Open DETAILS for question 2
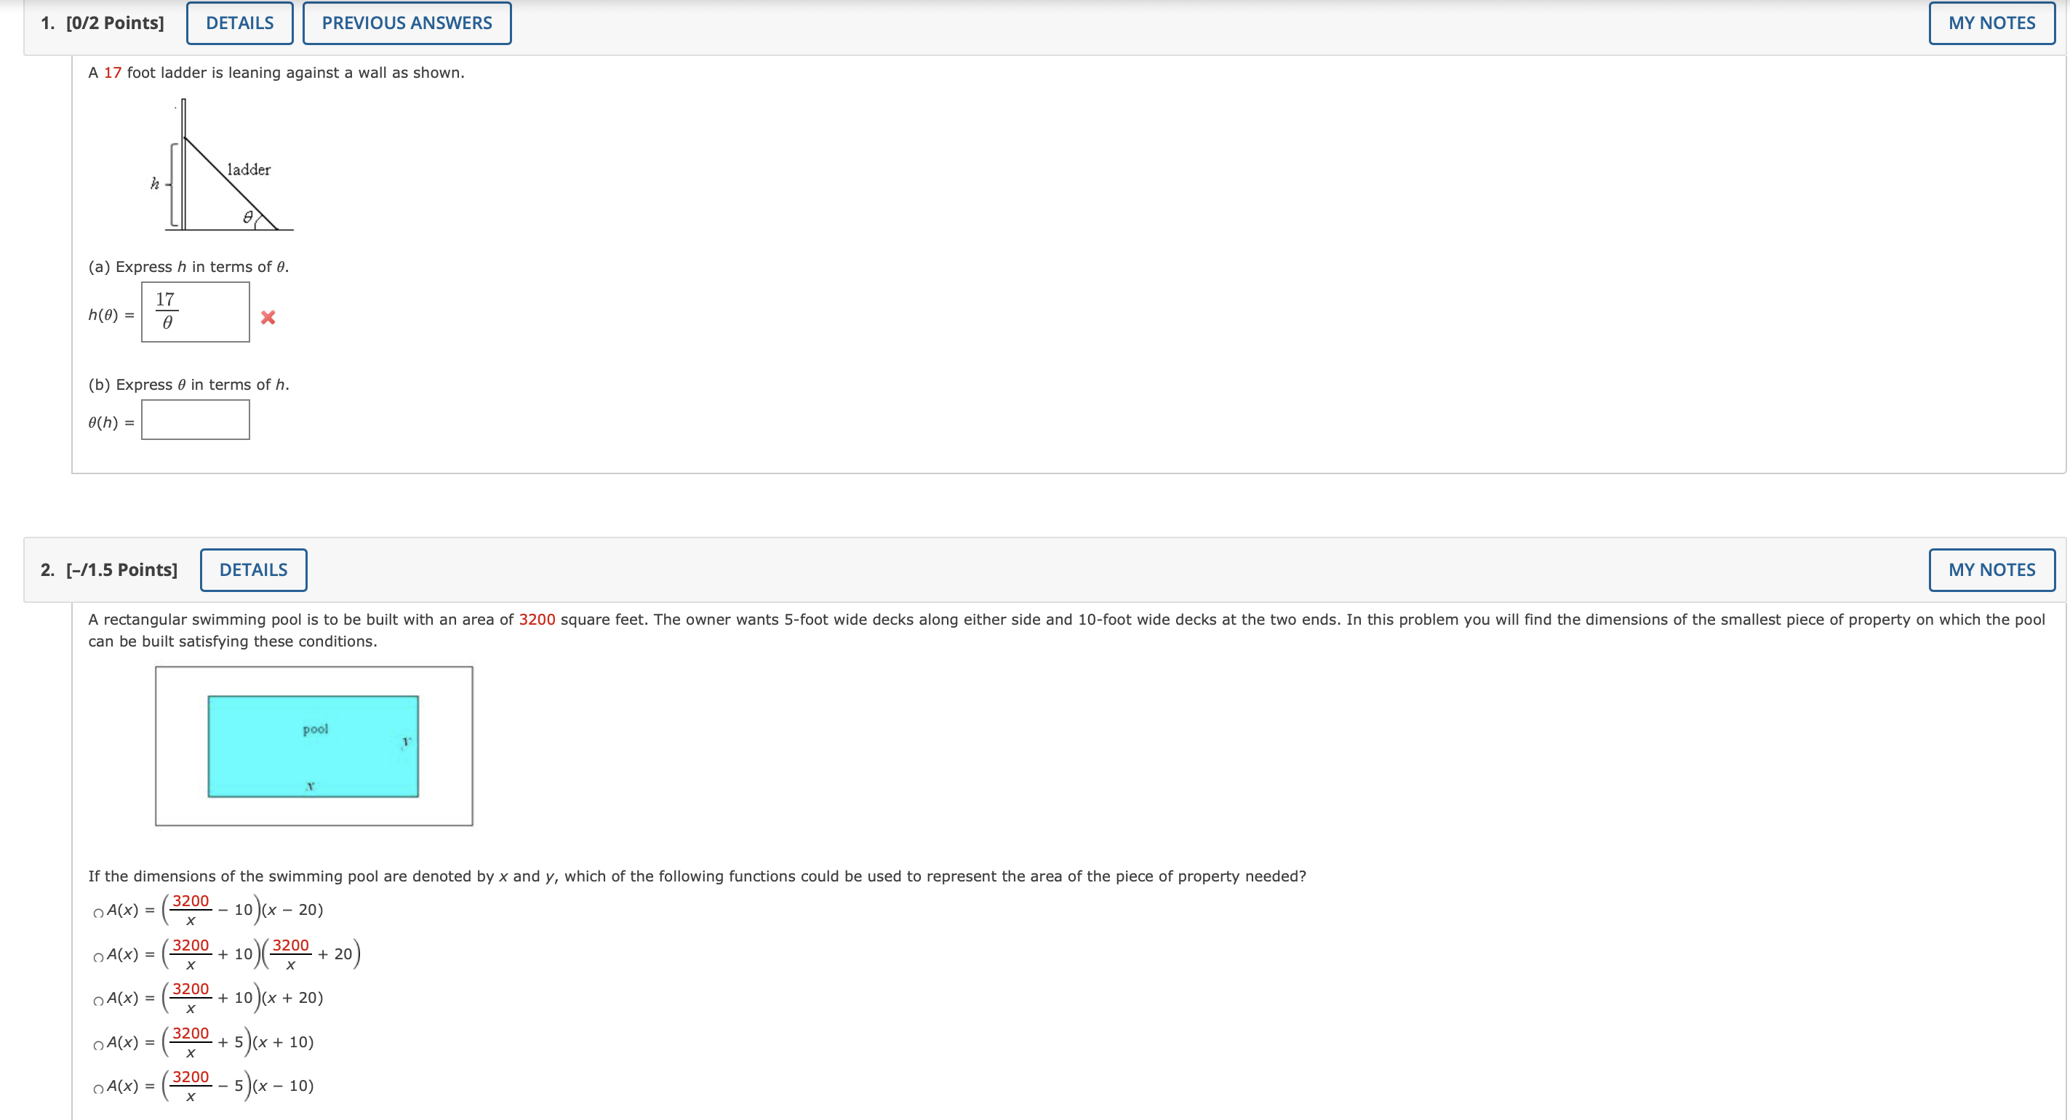The width and height of the screenshot is (2070, 1120). (x=253, y=569)
